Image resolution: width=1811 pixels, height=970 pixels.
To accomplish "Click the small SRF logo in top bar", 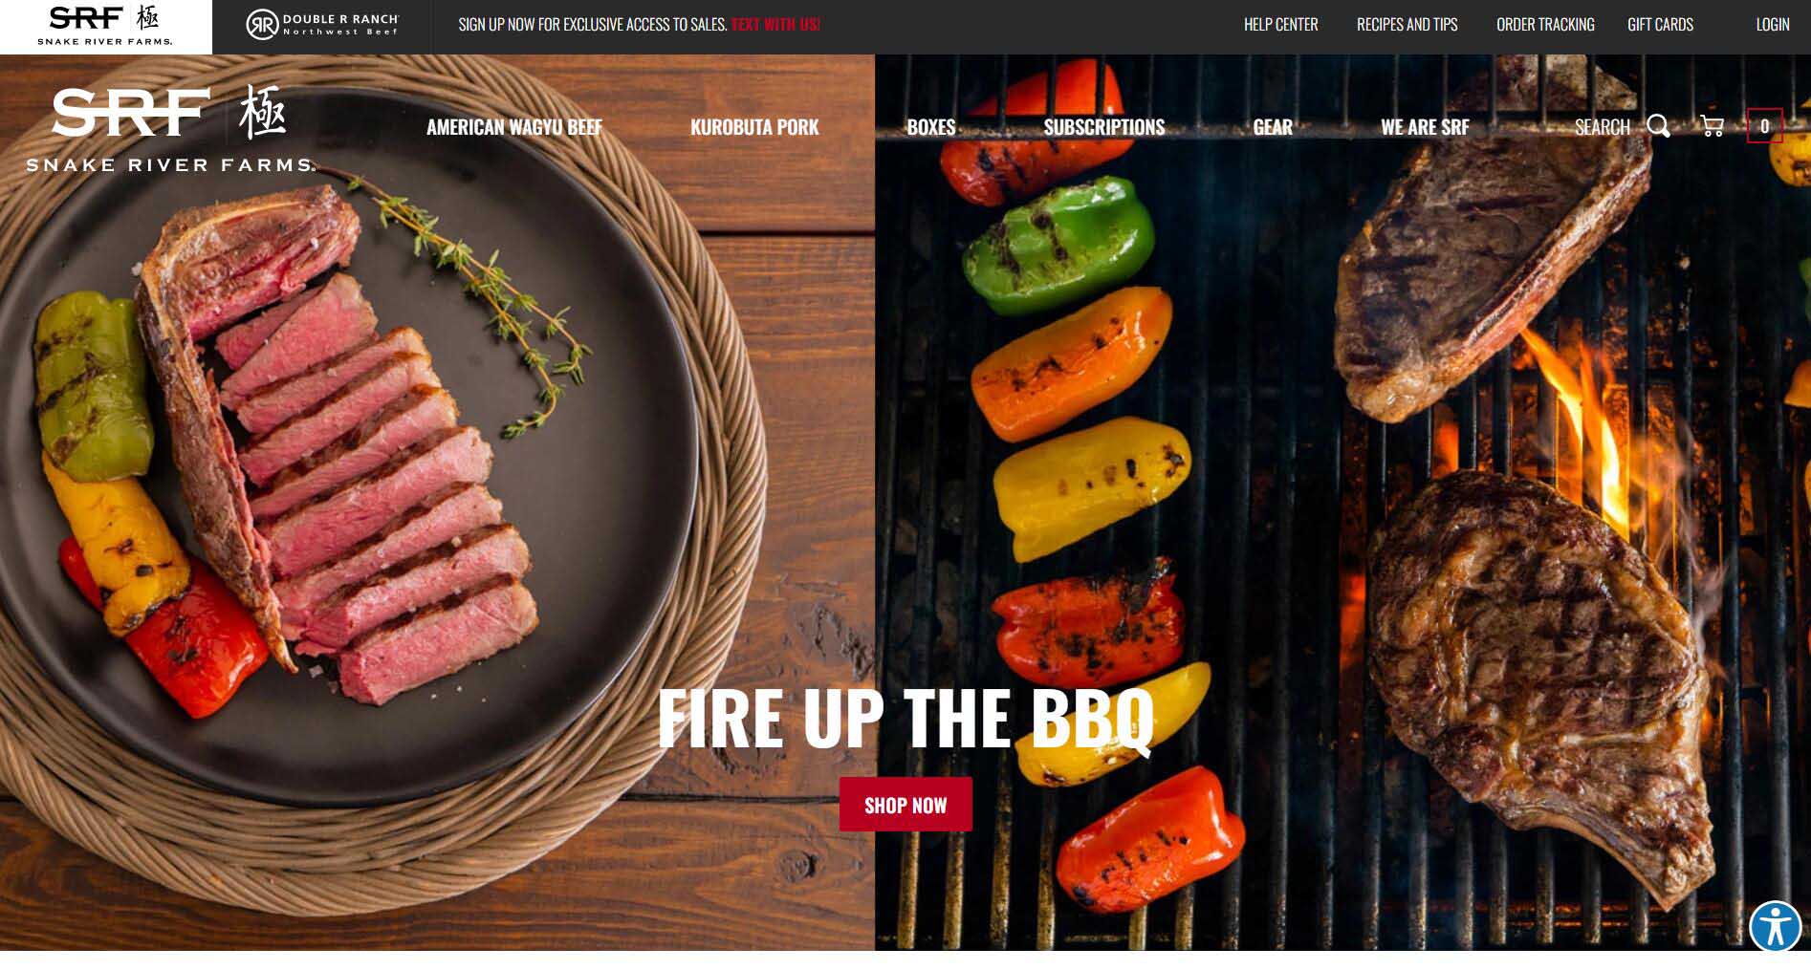I will 105,26.
